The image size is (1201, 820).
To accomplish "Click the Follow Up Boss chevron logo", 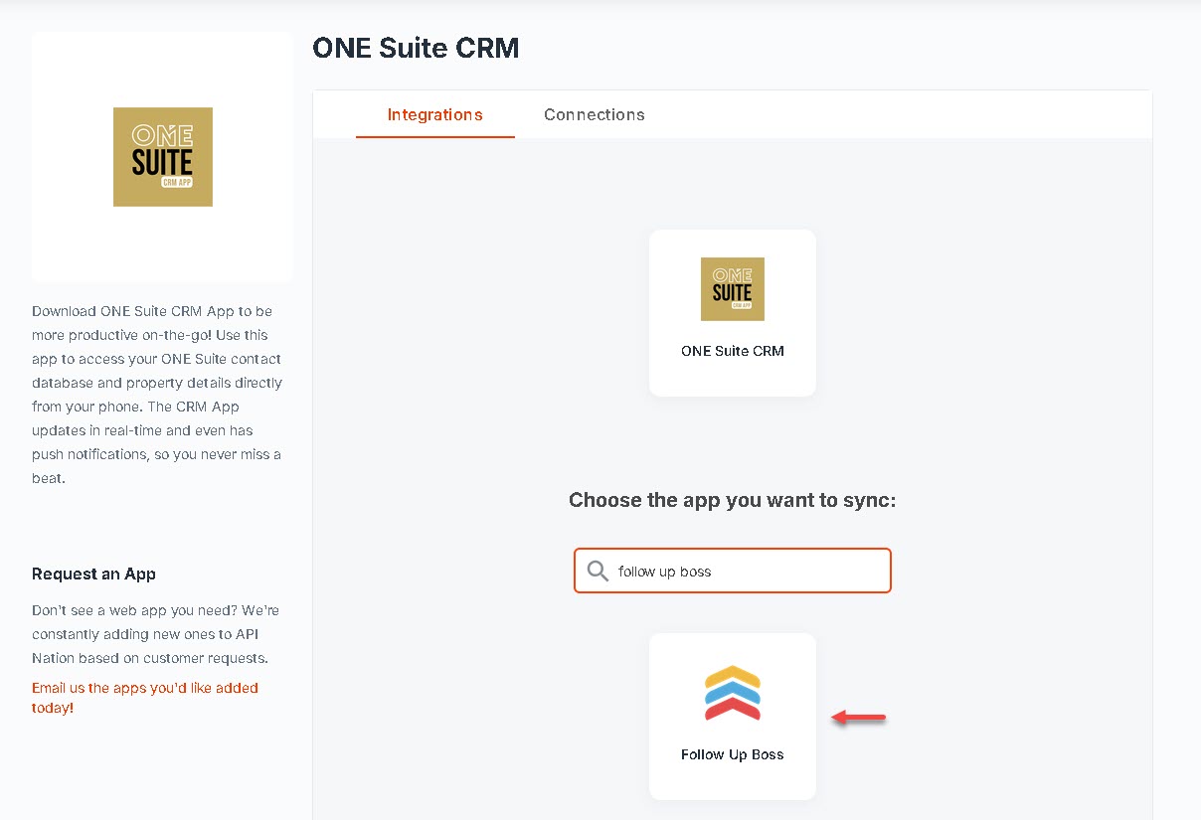I will [x=733, y=694].
